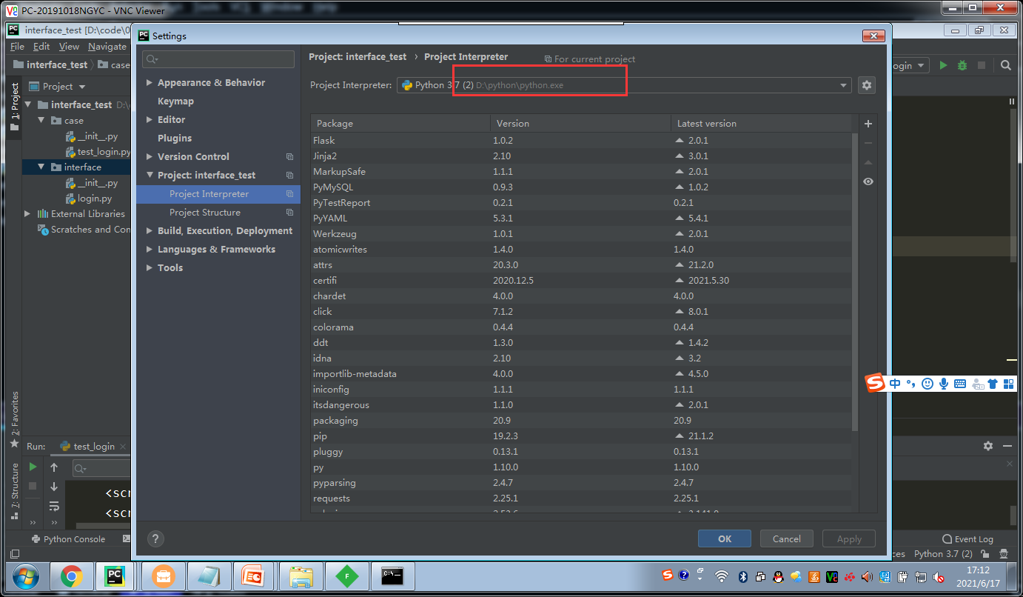Expand the Tools settings section
This screenshot has width=1023, height=597.
150,268
